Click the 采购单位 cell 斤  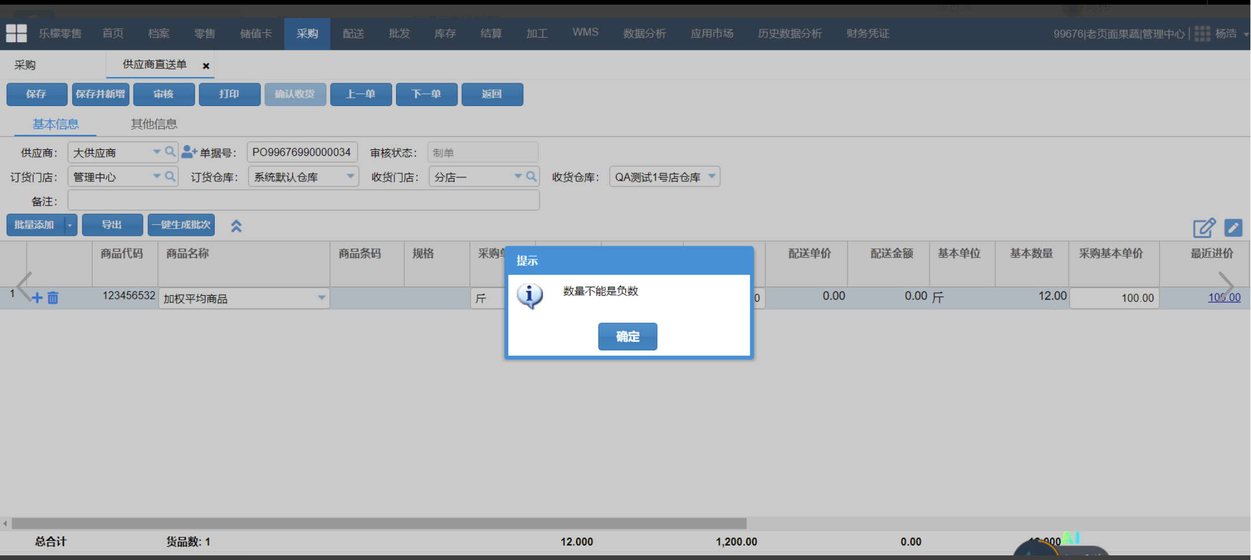pos(487,298)
